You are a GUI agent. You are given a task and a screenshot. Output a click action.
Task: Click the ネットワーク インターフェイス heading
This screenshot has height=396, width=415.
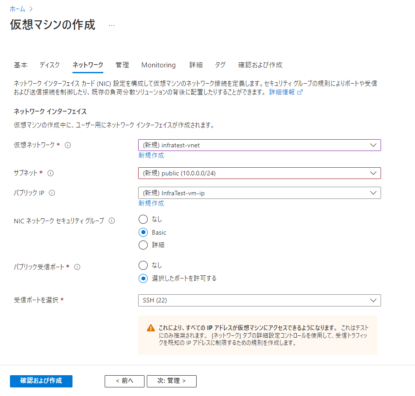[50, 112]
